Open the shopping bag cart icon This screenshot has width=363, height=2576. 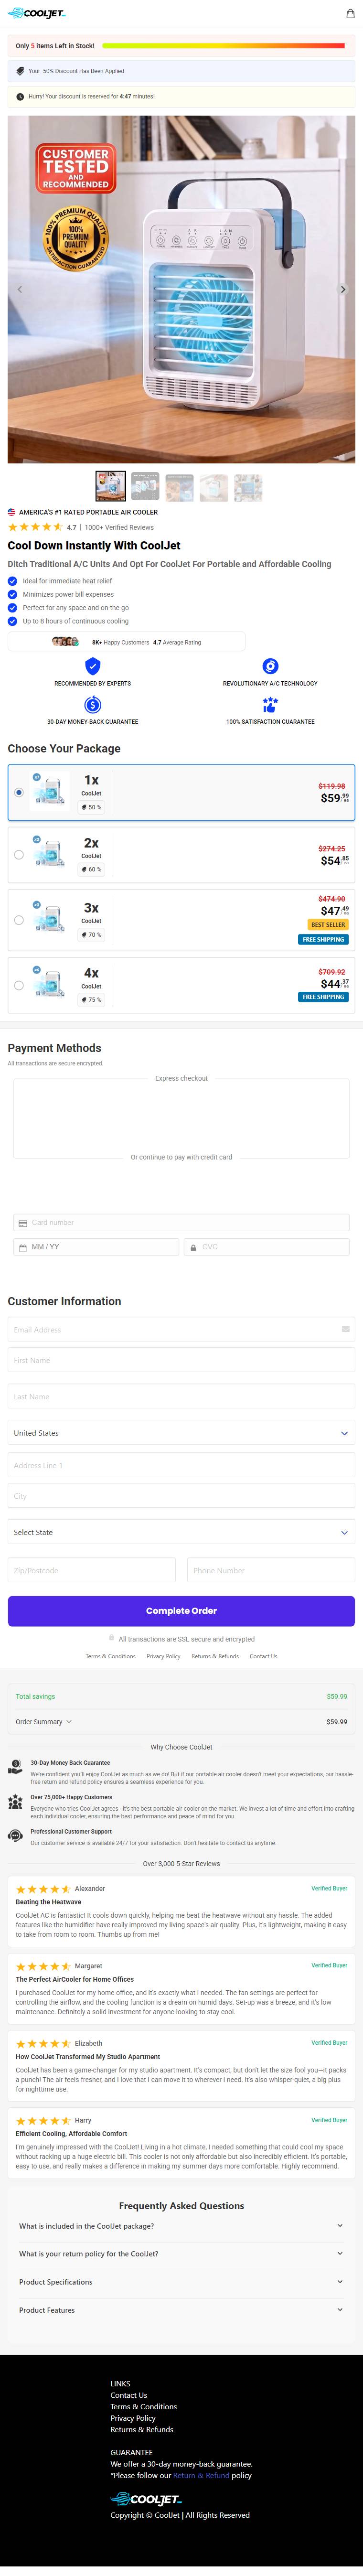[x=349, y=14]
